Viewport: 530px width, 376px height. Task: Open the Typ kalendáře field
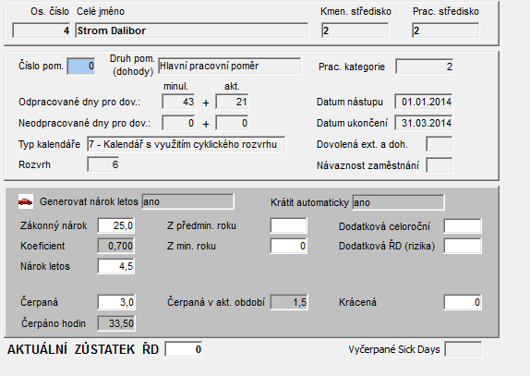pos(186,144)
